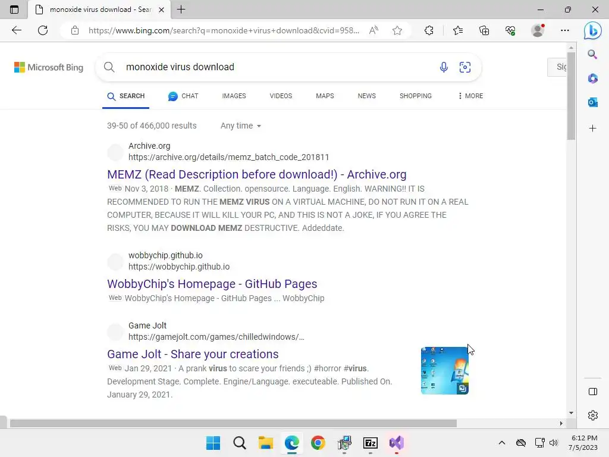Image resolution: width=609 pixels, height=457 pixels.
Task: Open Windows taskbar Search
Action: click(x=239, y=443)
